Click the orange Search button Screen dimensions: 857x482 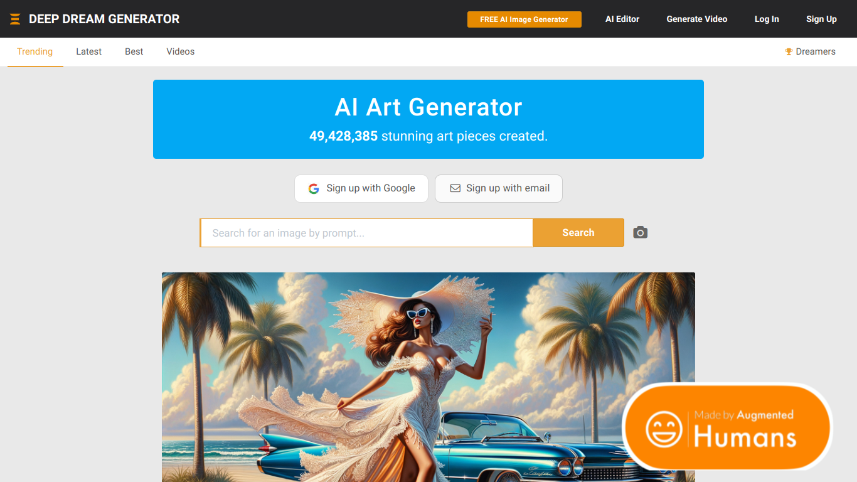click(578, 233)
